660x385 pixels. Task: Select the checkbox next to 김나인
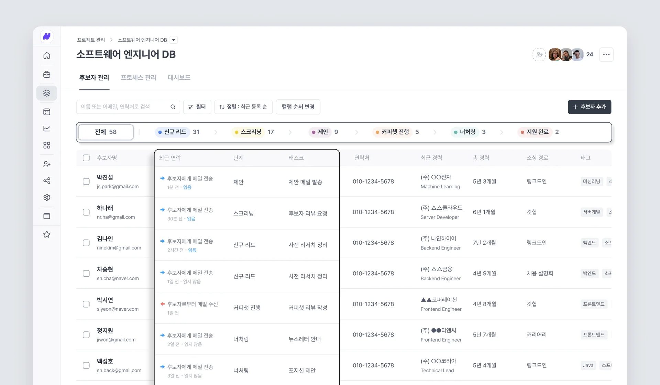(x=86, y=243)
